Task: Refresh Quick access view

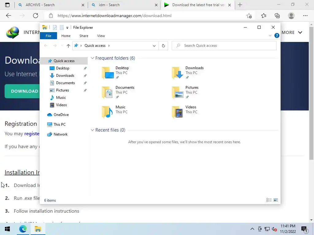Action: [163, 46]
